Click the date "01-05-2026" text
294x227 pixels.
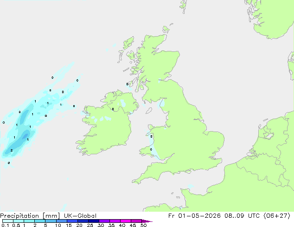pos(199,216)
